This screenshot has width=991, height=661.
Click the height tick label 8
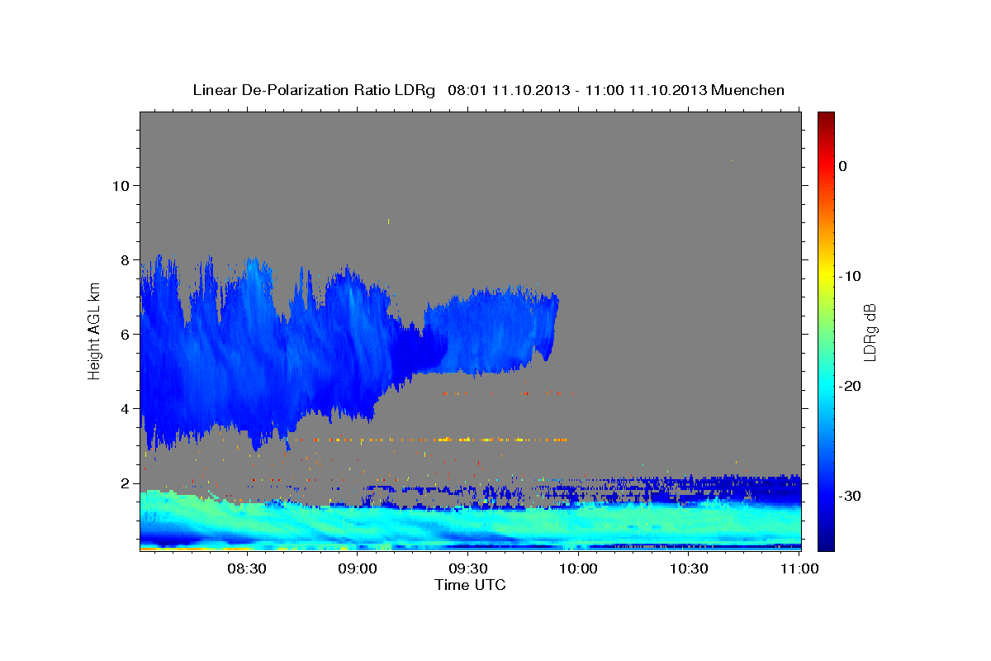tap(126, 259)
